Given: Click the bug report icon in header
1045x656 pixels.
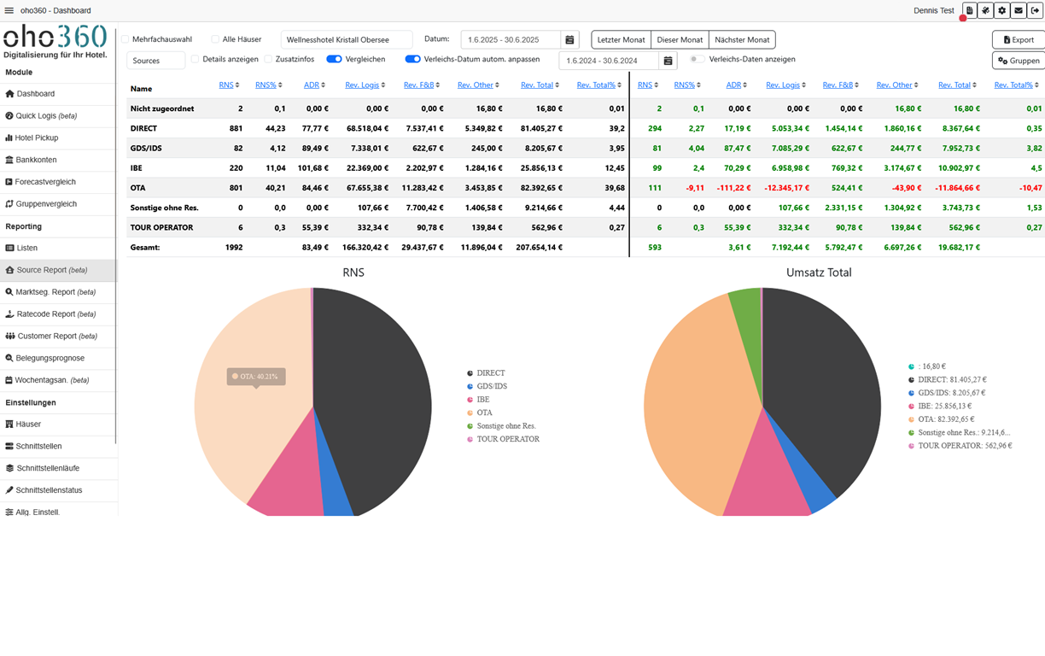Looking at the screenshot, I should [x=985, y=10].
